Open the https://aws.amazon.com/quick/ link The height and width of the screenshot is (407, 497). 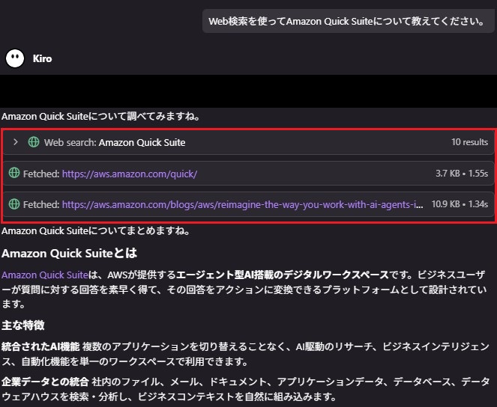click(x=129, y=174)
